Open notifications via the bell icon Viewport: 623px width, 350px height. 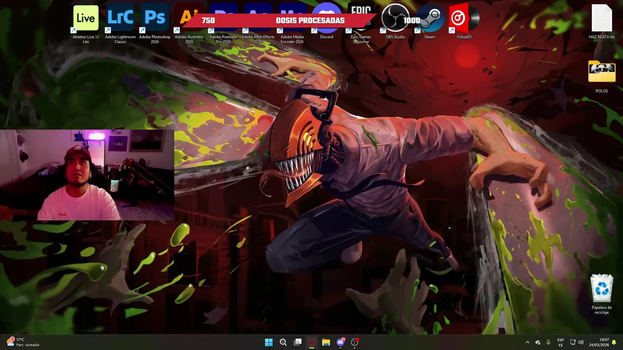614,342
